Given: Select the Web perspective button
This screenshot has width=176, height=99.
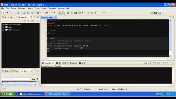Looking at the screenshot, I should (158, 13).
